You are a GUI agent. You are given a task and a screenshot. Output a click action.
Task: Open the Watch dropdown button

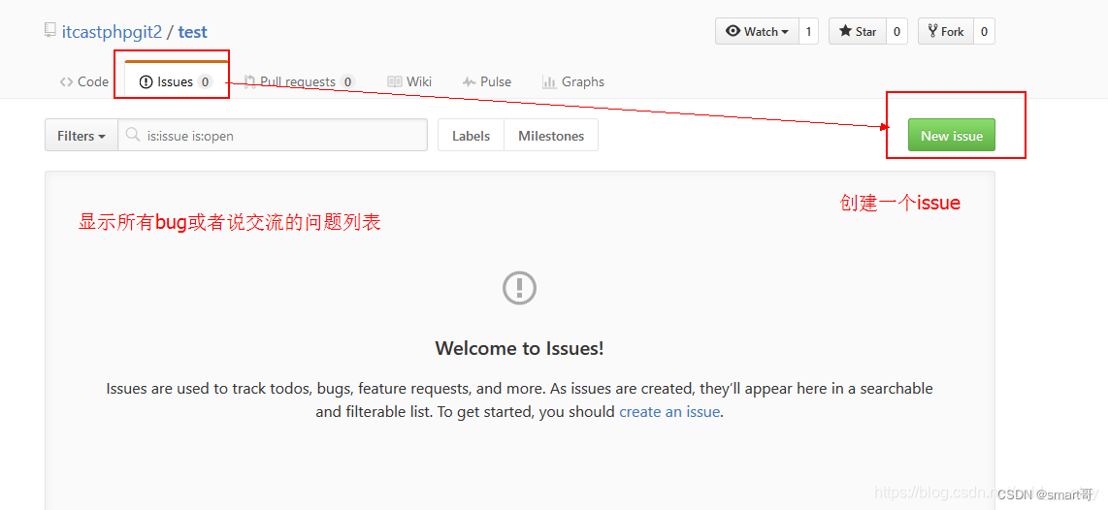coord(758,31)
